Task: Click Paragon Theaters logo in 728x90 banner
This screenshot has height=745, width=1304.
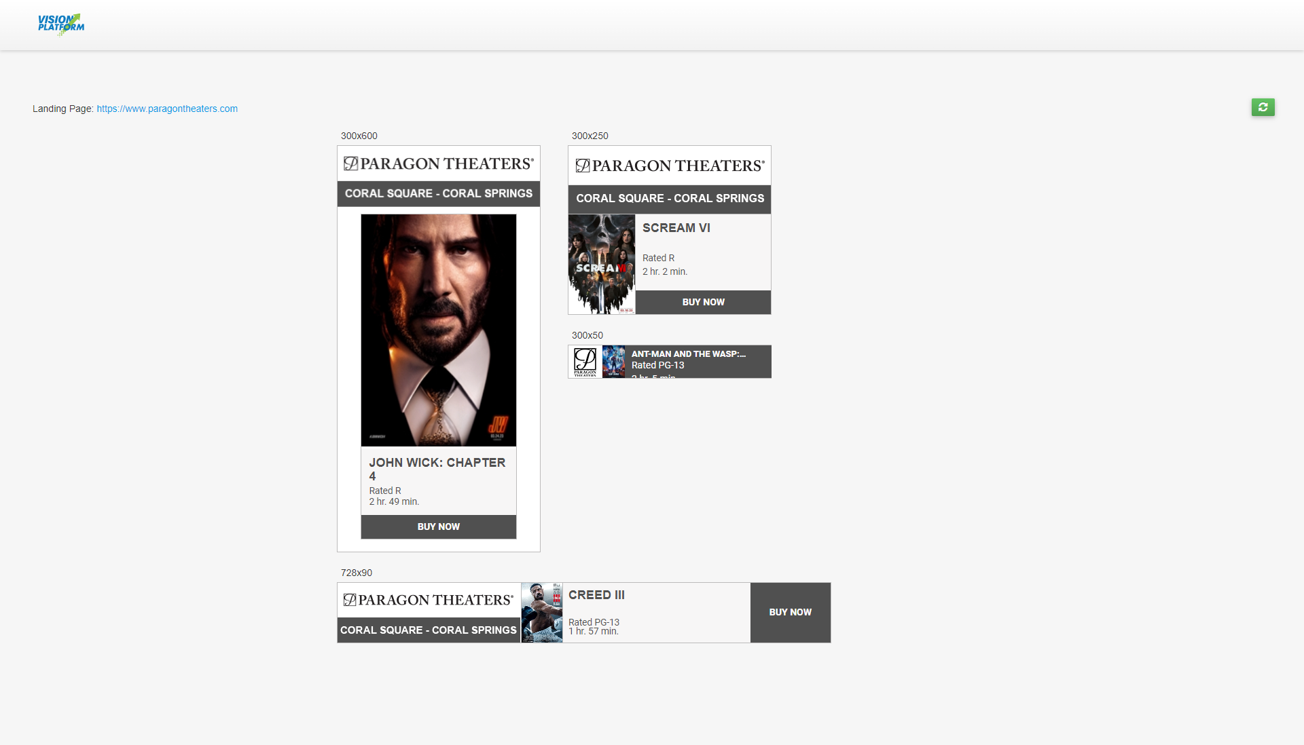Action: point(429,600)
